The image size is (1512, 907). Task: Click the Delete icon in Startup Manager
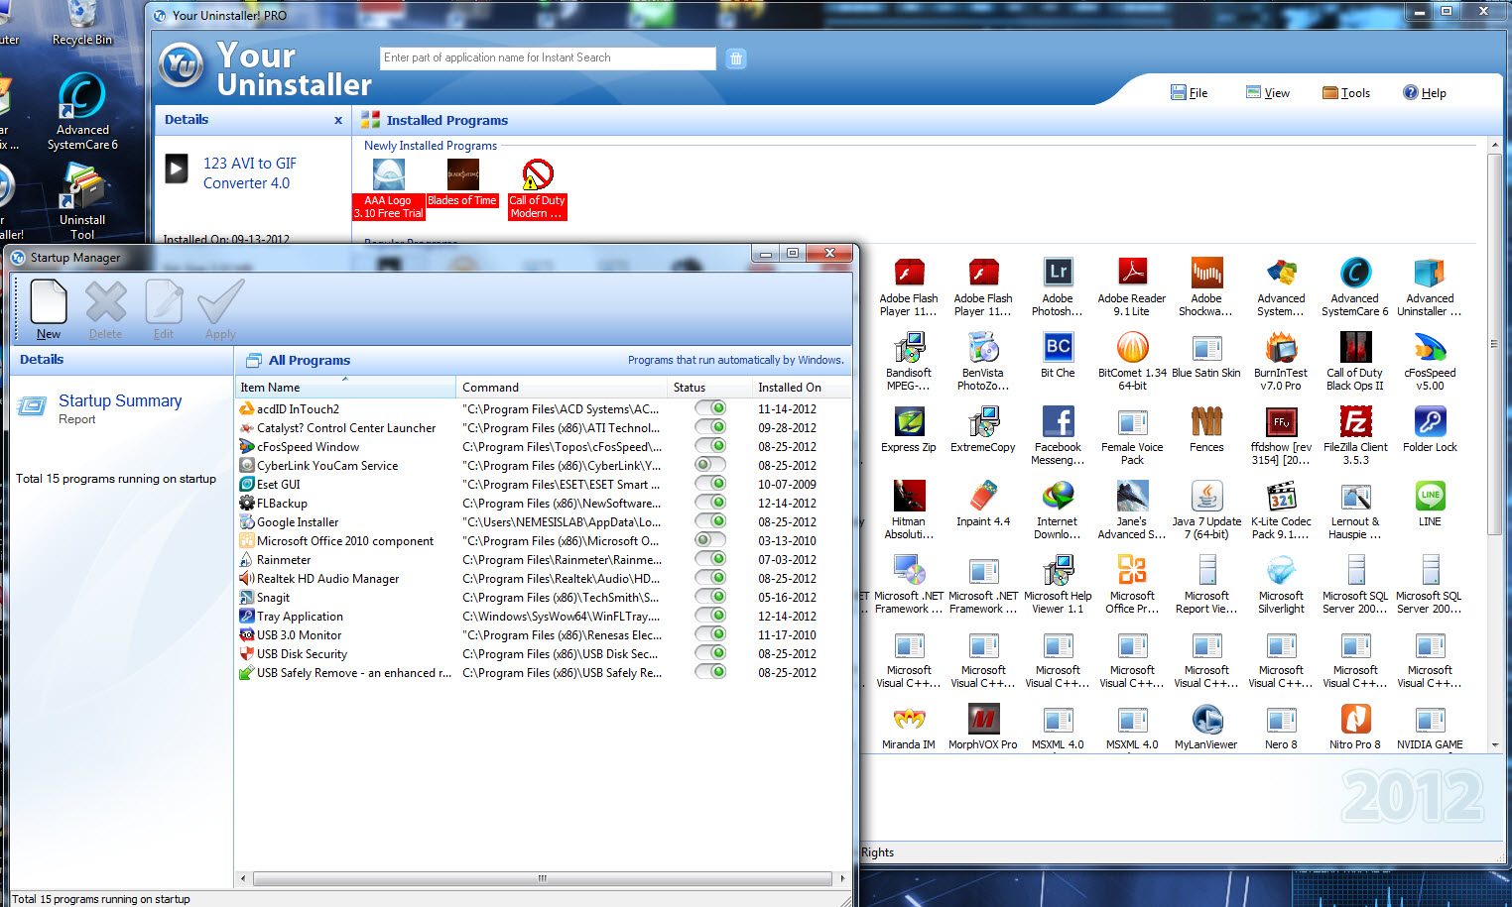[x=105, y=302]
